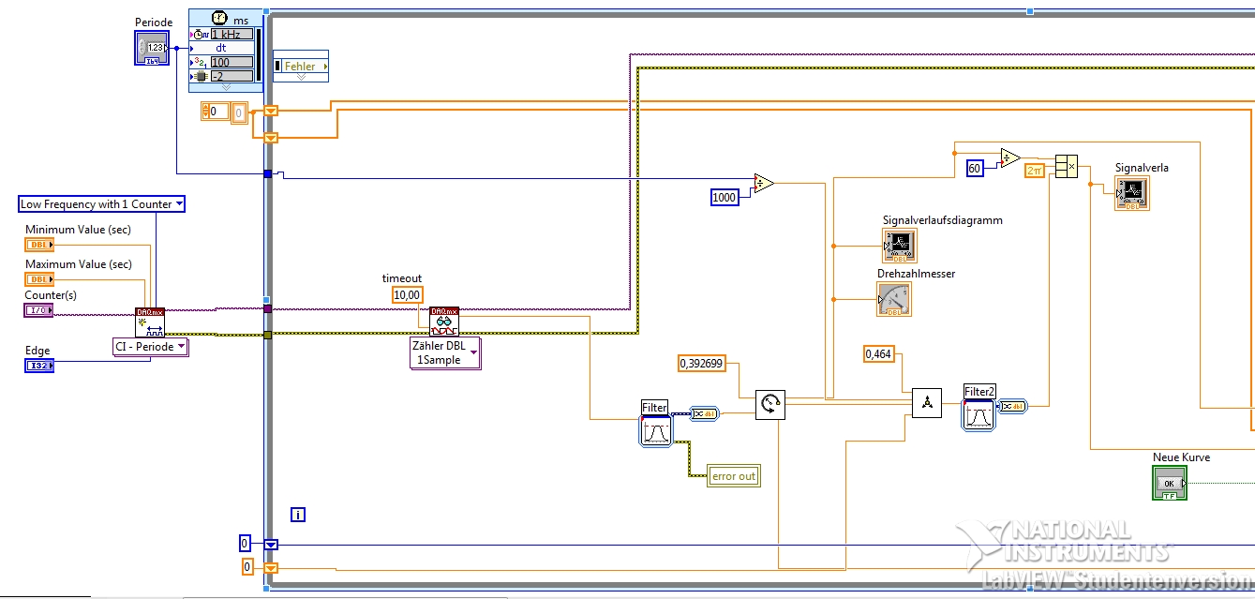Viewport: 1255px width, 599px height.
Task: Click the blue constant 0 at bottom left
Action: coord(245,544)
